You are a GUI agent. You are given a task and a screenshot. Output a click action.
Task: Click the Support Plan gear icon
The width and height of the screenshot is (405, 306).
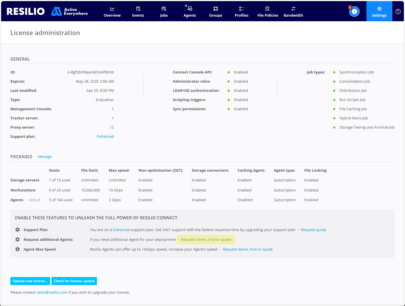pyautogui.click(x=17, y=230)
